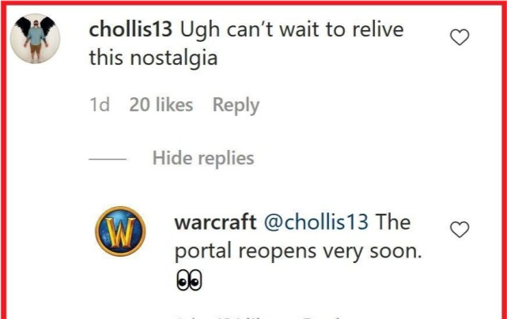Open chollis13's profile picture with black wings
The image size is (507, 319).
[36, 39]
